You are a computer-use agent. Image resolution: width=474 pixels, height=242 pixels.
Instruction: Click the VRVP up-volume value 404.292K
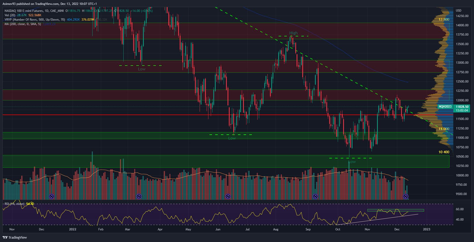point(73,20)
